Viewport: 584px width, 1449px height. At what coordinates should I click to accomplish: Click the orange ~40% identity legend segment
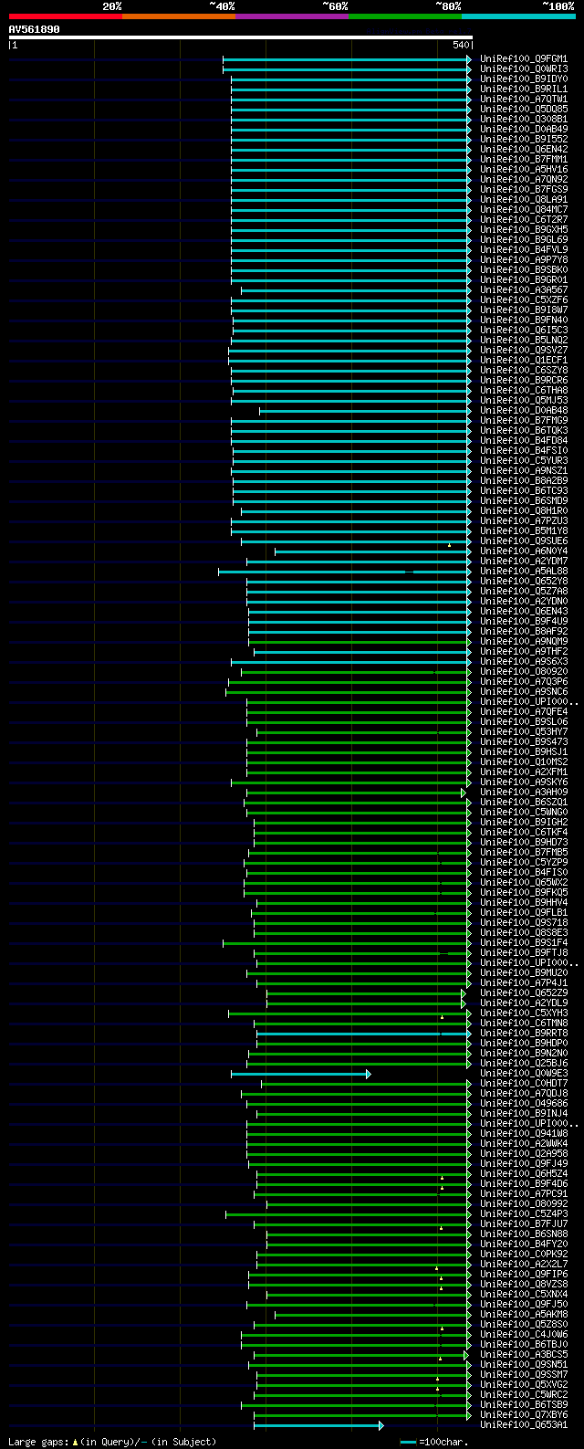point(179,16)
